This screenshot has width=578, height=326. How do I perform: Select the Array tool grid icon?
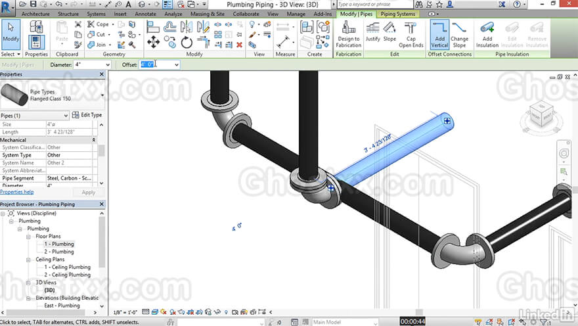click(218, 35)
